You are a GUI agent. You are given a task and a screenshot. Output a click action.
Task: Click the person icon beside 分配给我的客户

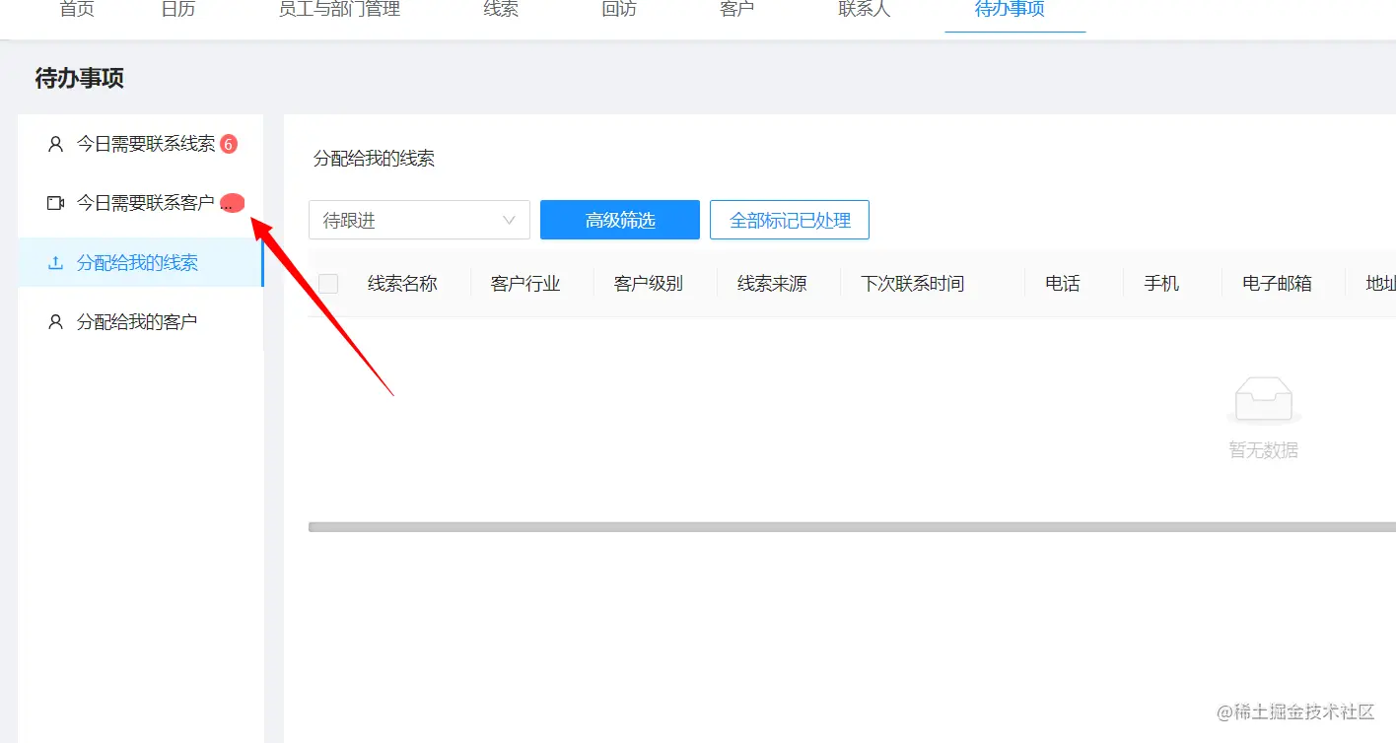pyautogui.click(x=55, y=322)
